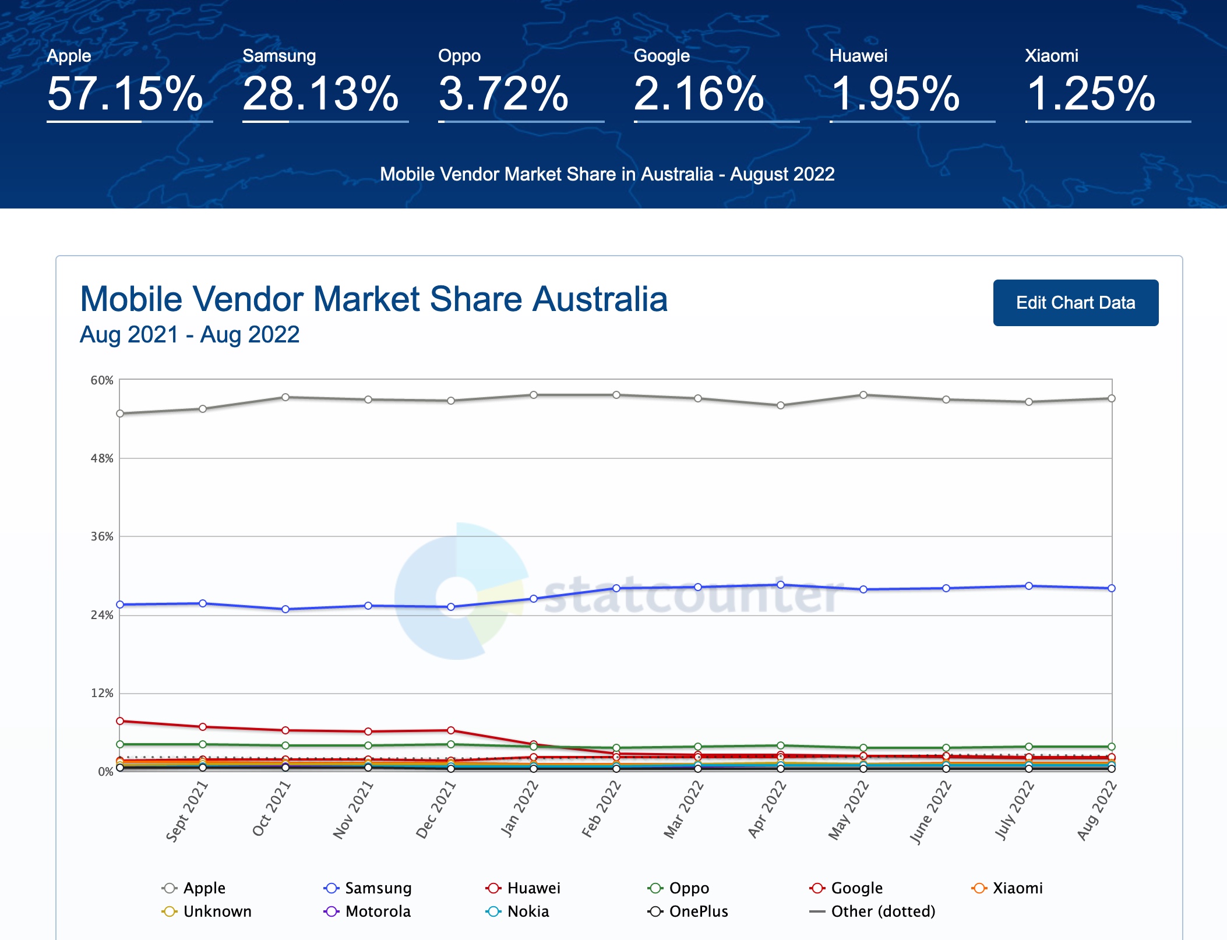
Task: Click the Oppo legend circle icon
Action: (x=655, y=888)
